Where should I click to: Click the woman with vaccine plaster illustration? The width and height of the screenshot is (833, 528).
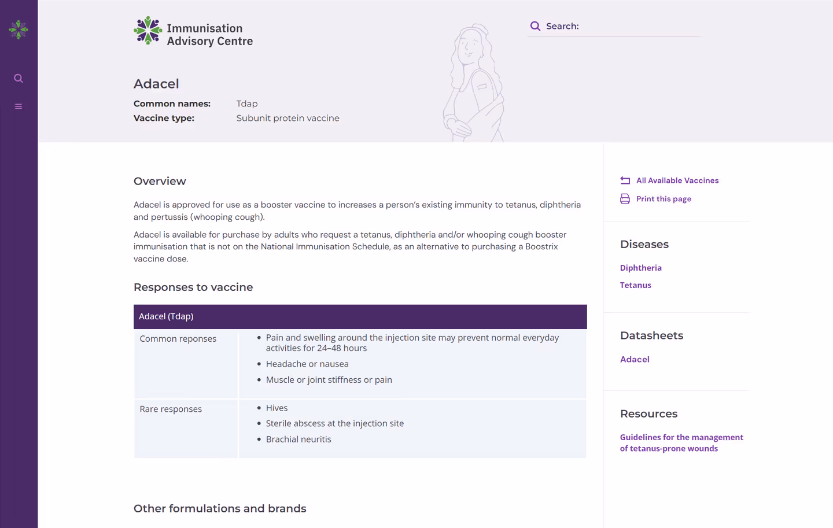pos(474,83)
